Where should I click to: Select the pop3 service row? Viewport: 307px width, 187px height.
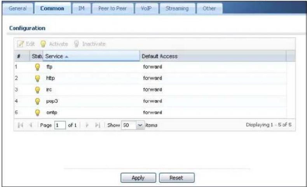150,101
